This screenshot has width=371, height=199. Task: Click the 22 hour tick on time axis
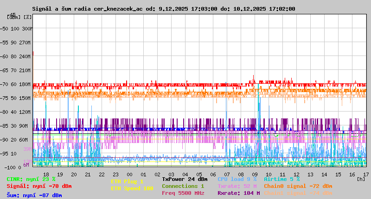point(102,174)
